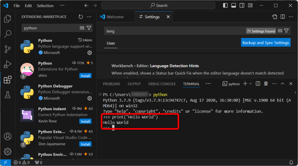
Task: Filter extensions with funnel icon
Action: (89, 28)
